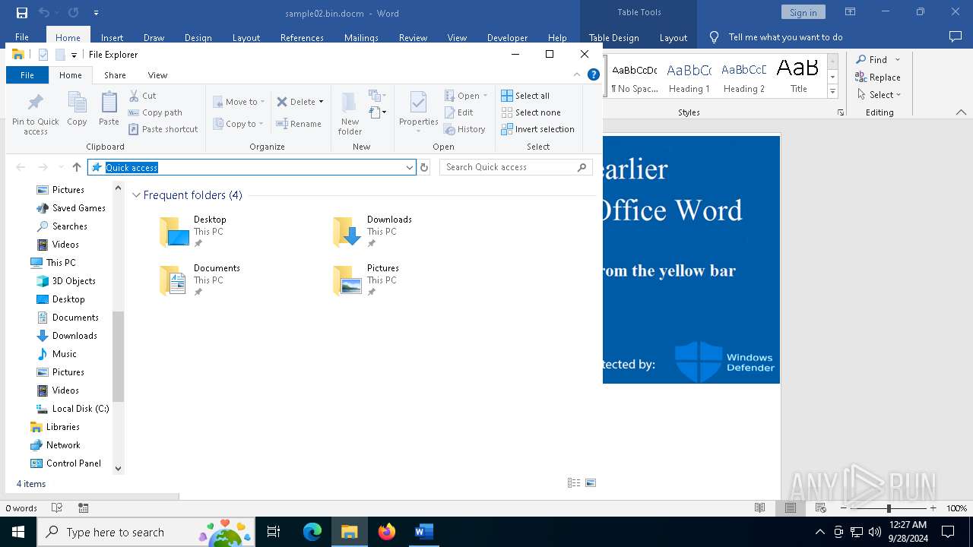Viewport: 973px width, 547px height.
Task: Click the Word zoom out minus button
Action: (844, 508)
